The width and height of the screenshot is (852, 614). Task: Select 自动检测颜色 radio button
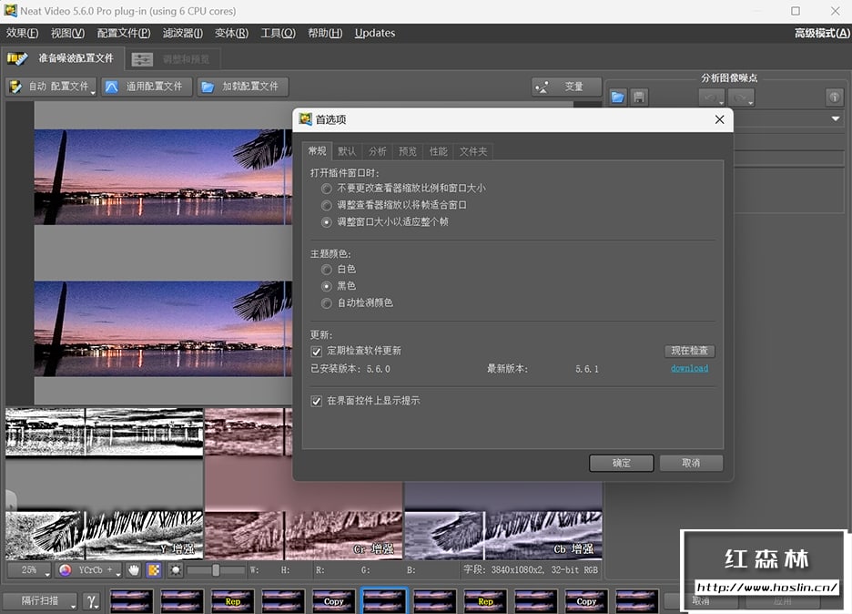[x=327, y=303]
